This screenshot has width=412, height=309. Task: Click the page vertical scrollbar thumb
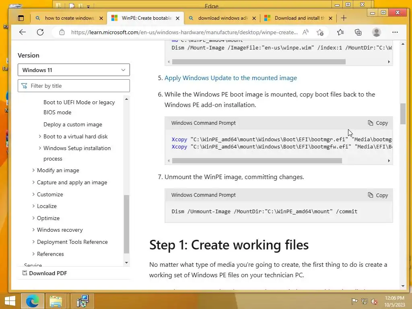[403, 114]
